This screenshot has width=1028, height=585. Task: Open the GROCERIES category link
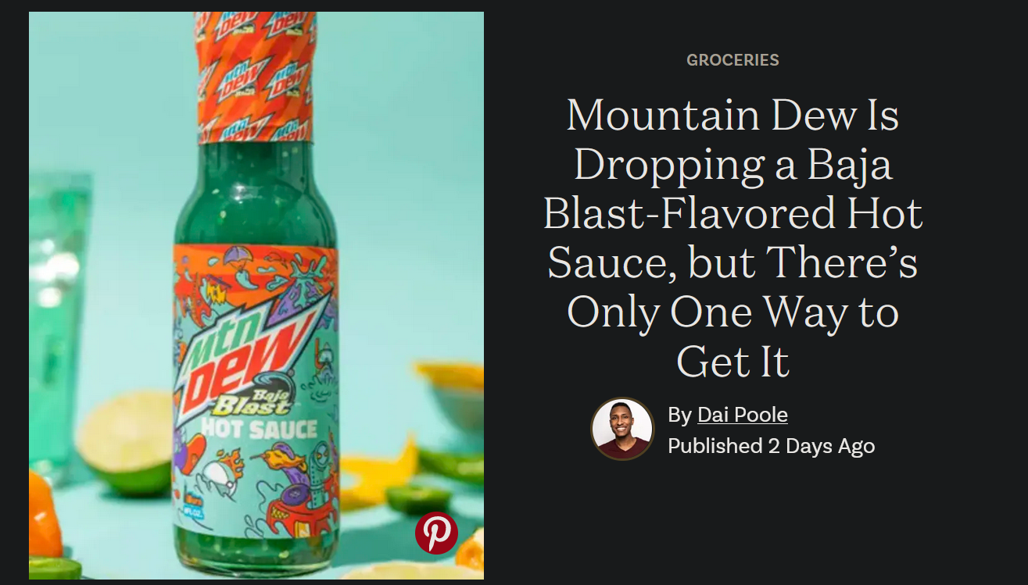732,59
